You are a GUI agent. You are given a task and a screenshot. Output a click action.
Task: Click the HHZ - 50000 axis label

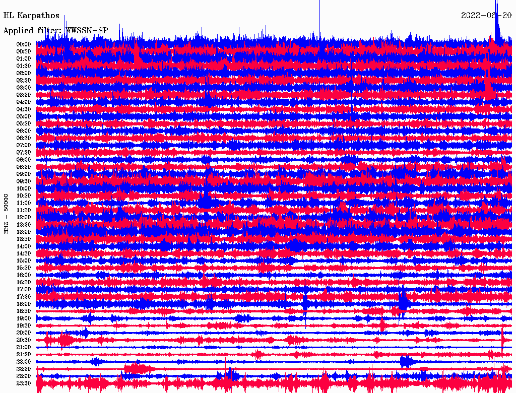(x=6, y=214)
